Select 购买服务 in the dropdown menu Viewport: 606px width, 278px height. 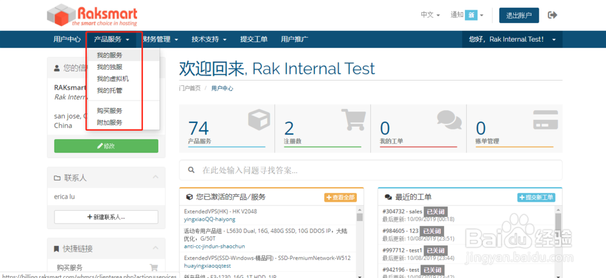[x=123, y=111]
